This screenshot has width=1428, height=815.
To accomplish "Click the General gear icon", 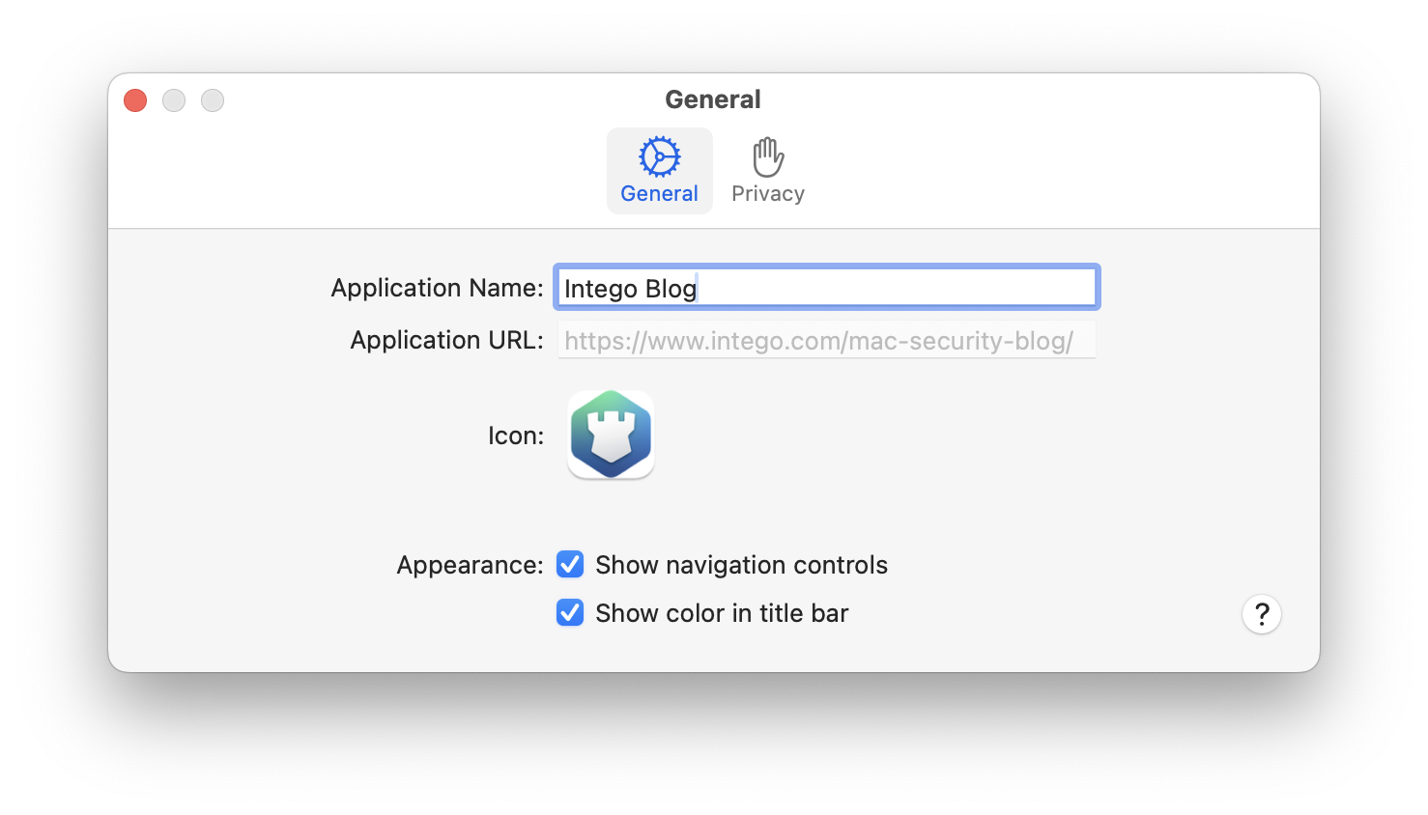I will click(x=659, y=156).
